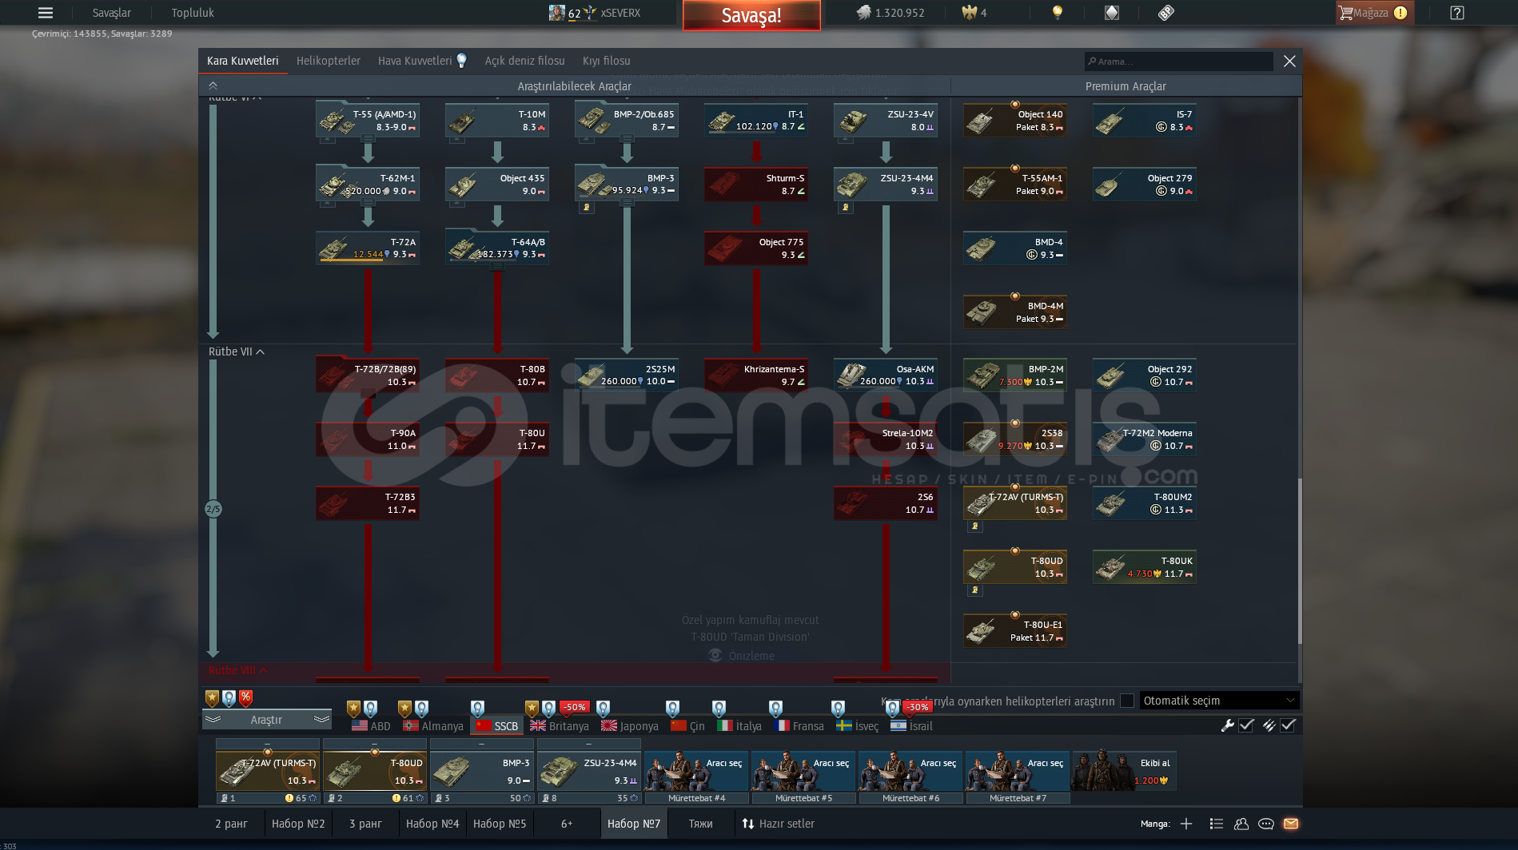
Task: Open the chat bubble icon
Action: coord(1266,824)
